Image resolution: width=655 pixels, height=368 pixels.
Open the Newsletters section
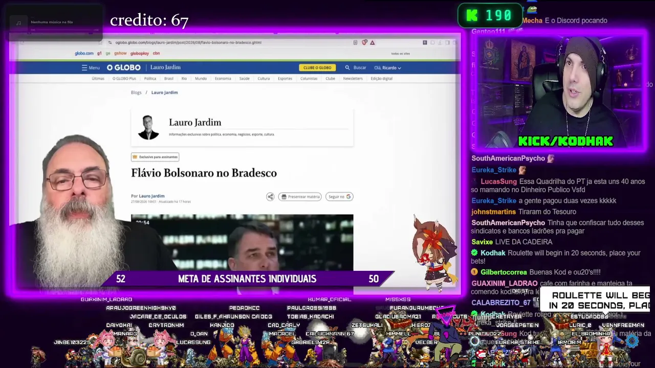coord(353,79)
